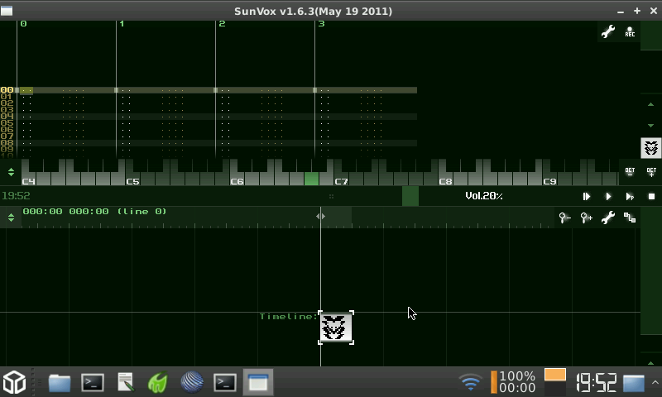Open pattern editor settings wrench beside REC
This screenshot has width=662, height=397.
608,31
